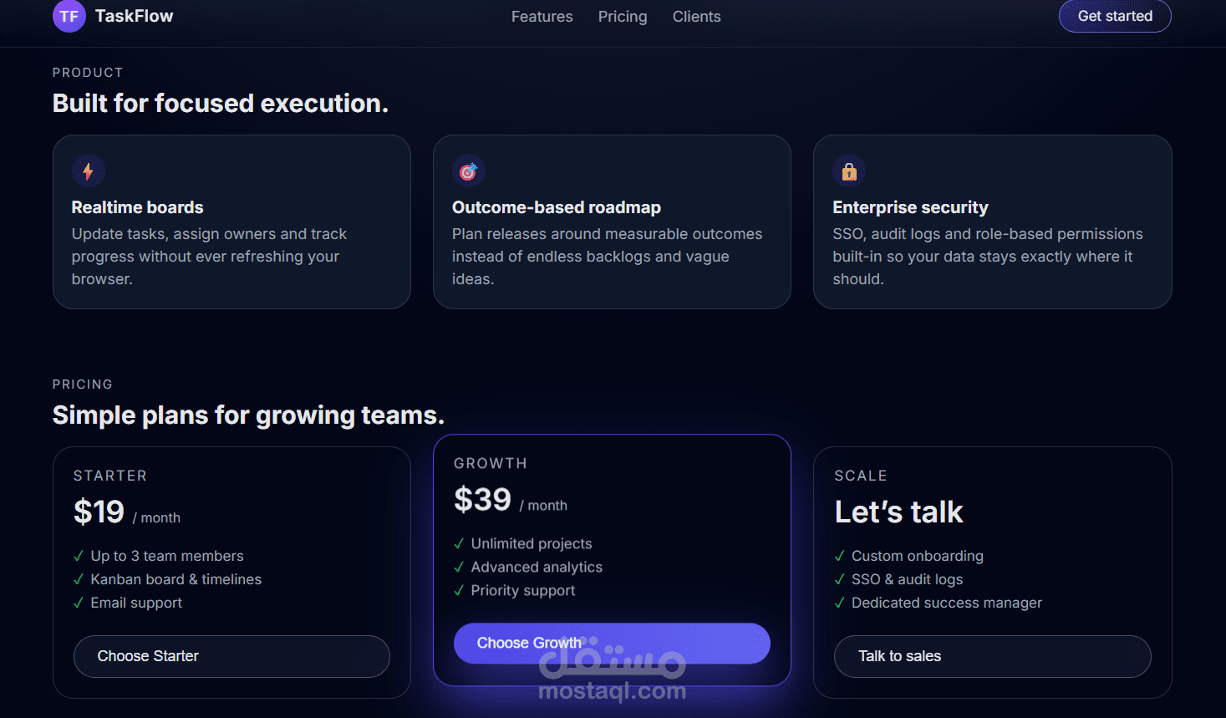Viewport: 1226px width, 718px height.
Task: Go to the Pricing nav link
Action: (623, 17)
